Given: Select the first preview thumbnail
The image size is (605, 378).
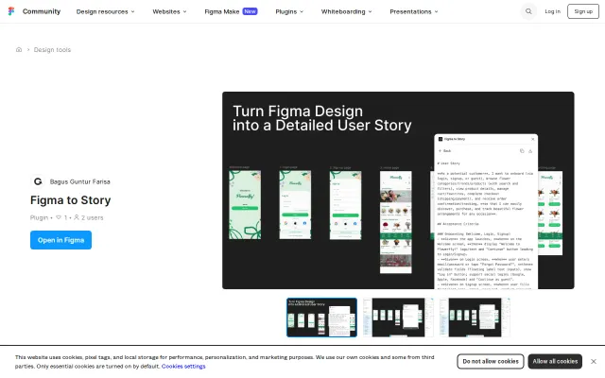Looking at the screenshot, I should pos(321,318).
